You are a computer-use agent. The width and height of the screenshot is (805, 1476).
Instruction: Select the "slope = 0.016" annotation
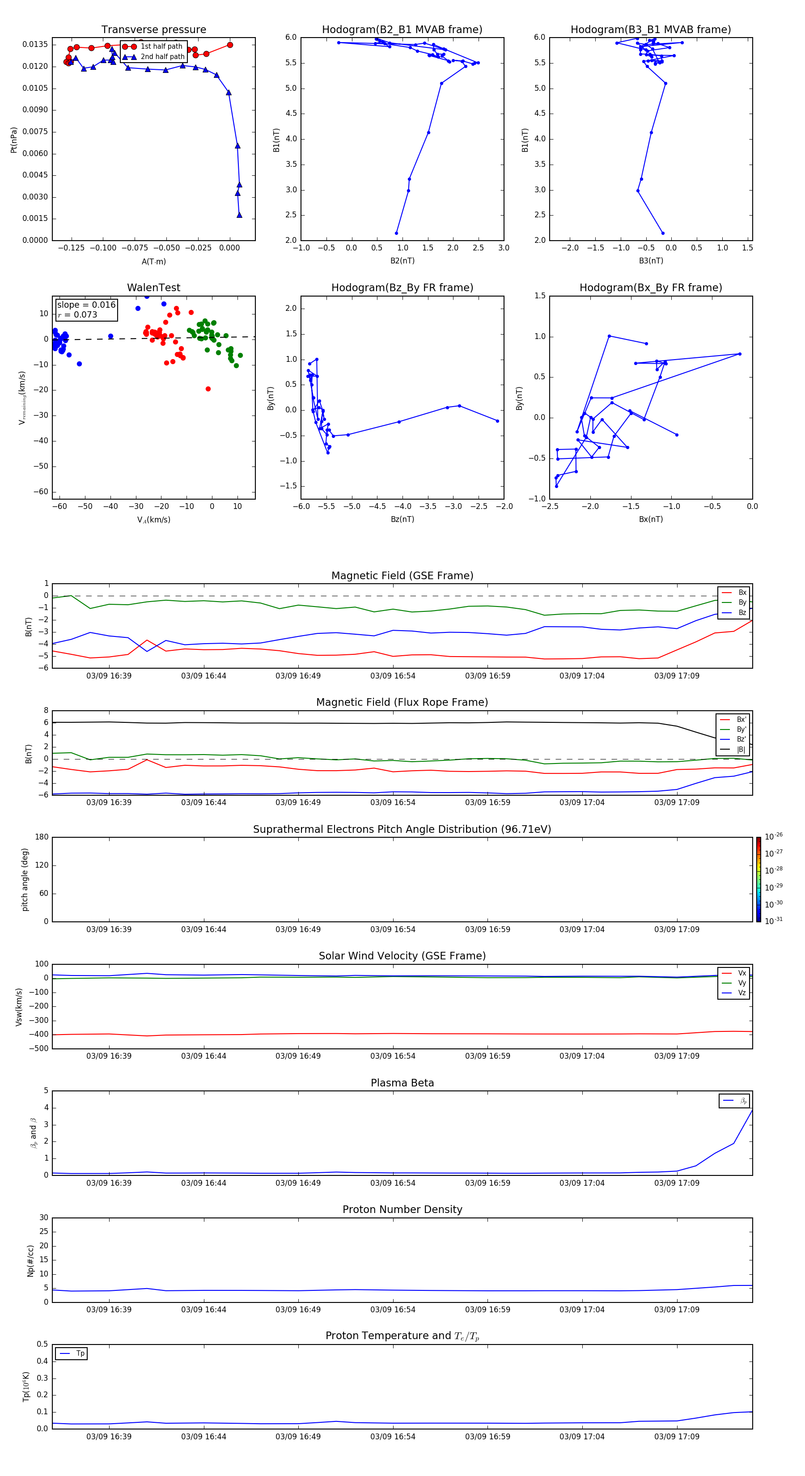(x=86, y=305)
